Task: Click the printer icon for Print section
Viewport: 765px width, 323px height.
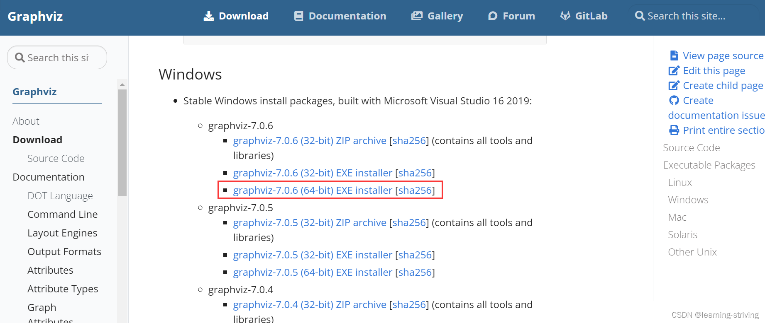Action: 674,130
